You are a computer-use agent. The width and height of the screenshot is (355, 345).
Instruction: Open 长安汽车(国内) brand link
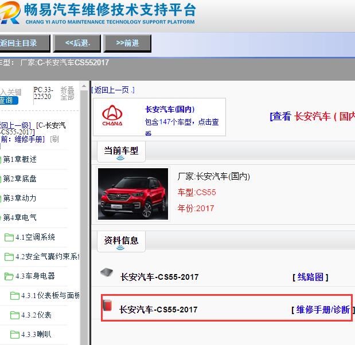click(x=170, y=109)
